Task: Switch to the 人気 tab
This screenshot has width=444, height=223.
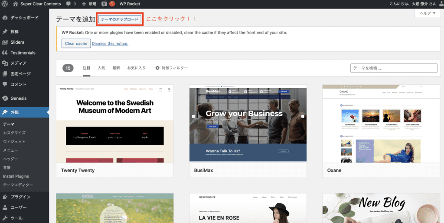Action: tap(101, 68)
